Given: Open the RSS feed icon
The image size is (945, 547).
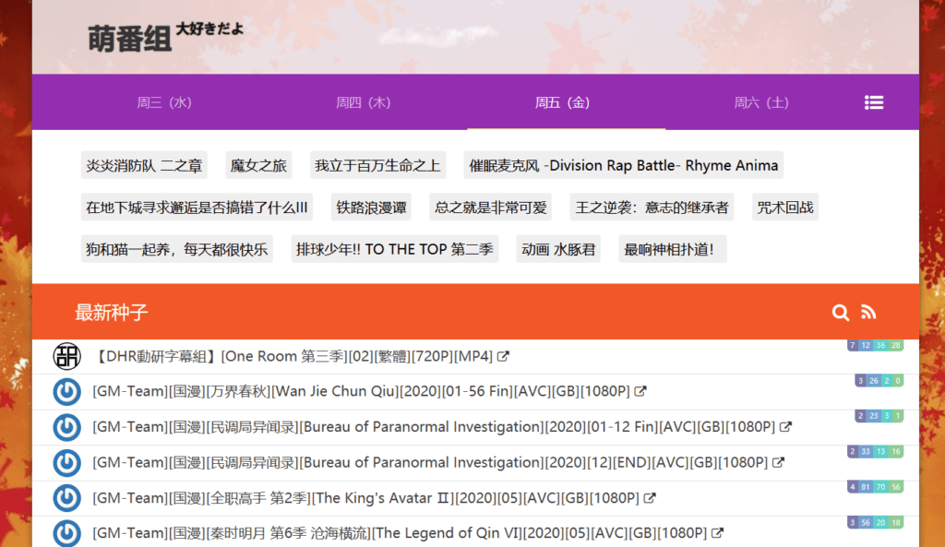Looking at the screenshot, I should pos(868,313).
